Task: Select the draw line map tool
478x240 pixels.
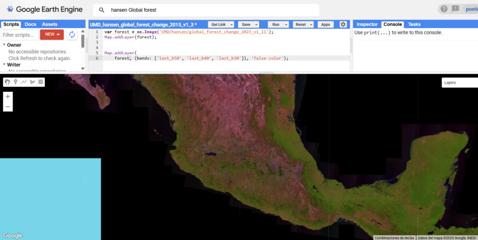Action: pos(24,82)
